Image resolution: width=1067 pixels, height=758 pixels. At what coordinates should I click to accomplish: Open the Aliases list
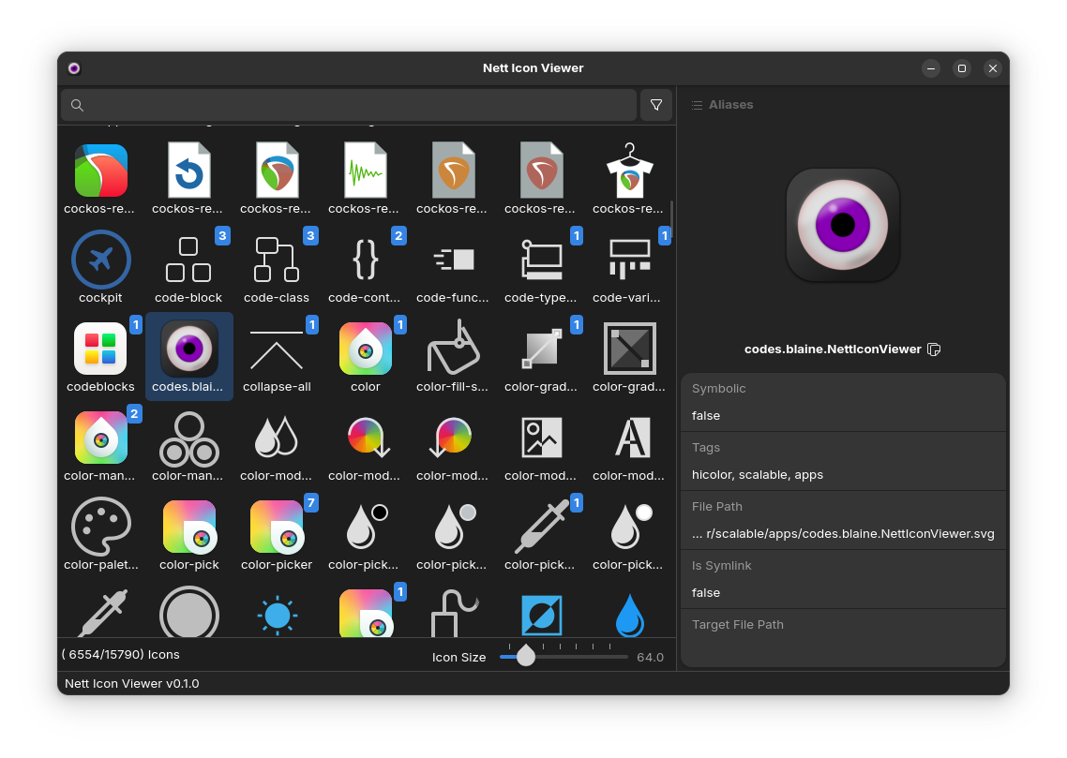[723, 105]
